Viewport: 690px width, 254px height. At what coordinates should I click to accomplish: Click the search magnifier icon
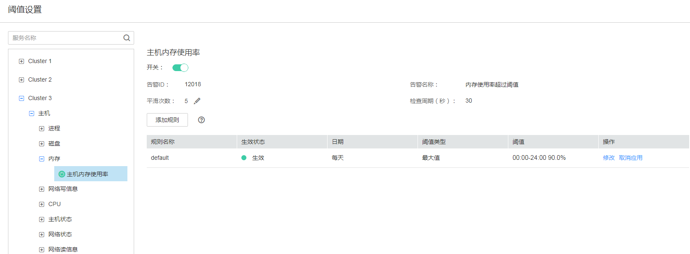pos(127,38)
